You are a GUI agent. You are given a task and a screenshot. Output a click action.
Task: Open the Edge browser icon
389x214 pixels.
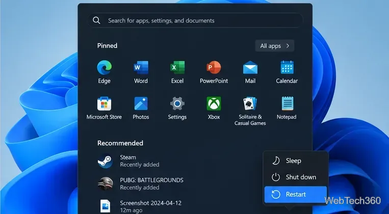104,67
